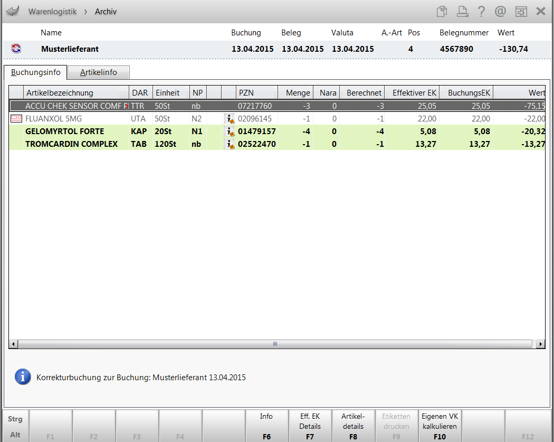Image resolution: width=554 pixels, height=442 pixels.
Task: Click the window switch icon
Action: (521, 11)
